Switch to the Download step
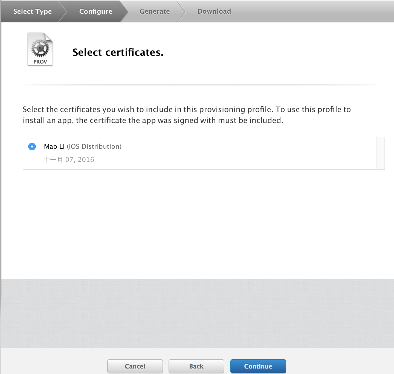Screen dimensions: 394x374 click(214, 11)
